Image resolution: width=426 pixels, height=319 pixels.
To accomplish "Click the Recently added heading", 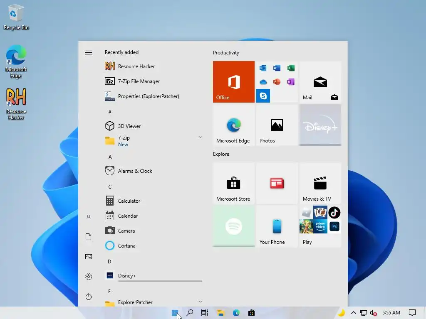I will (122, 52).
